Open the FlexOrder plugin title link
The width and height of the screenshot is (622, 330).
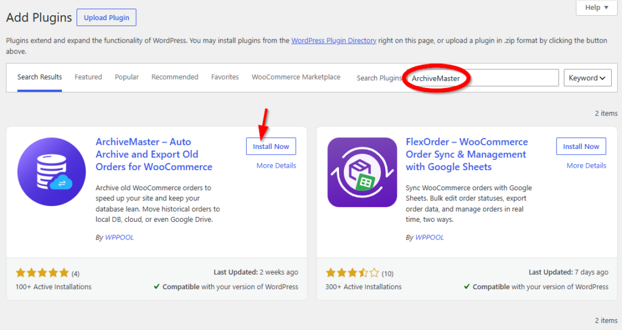pos(467,154)
